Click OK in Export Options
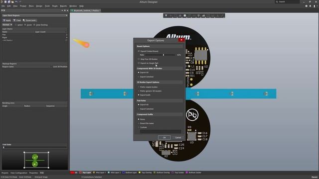Viewport: 319px width, 179px height. click(164, 138)
